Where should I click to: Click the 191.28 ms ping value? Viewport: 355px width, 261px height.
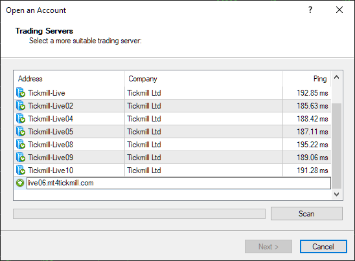[x=312, y=171]
